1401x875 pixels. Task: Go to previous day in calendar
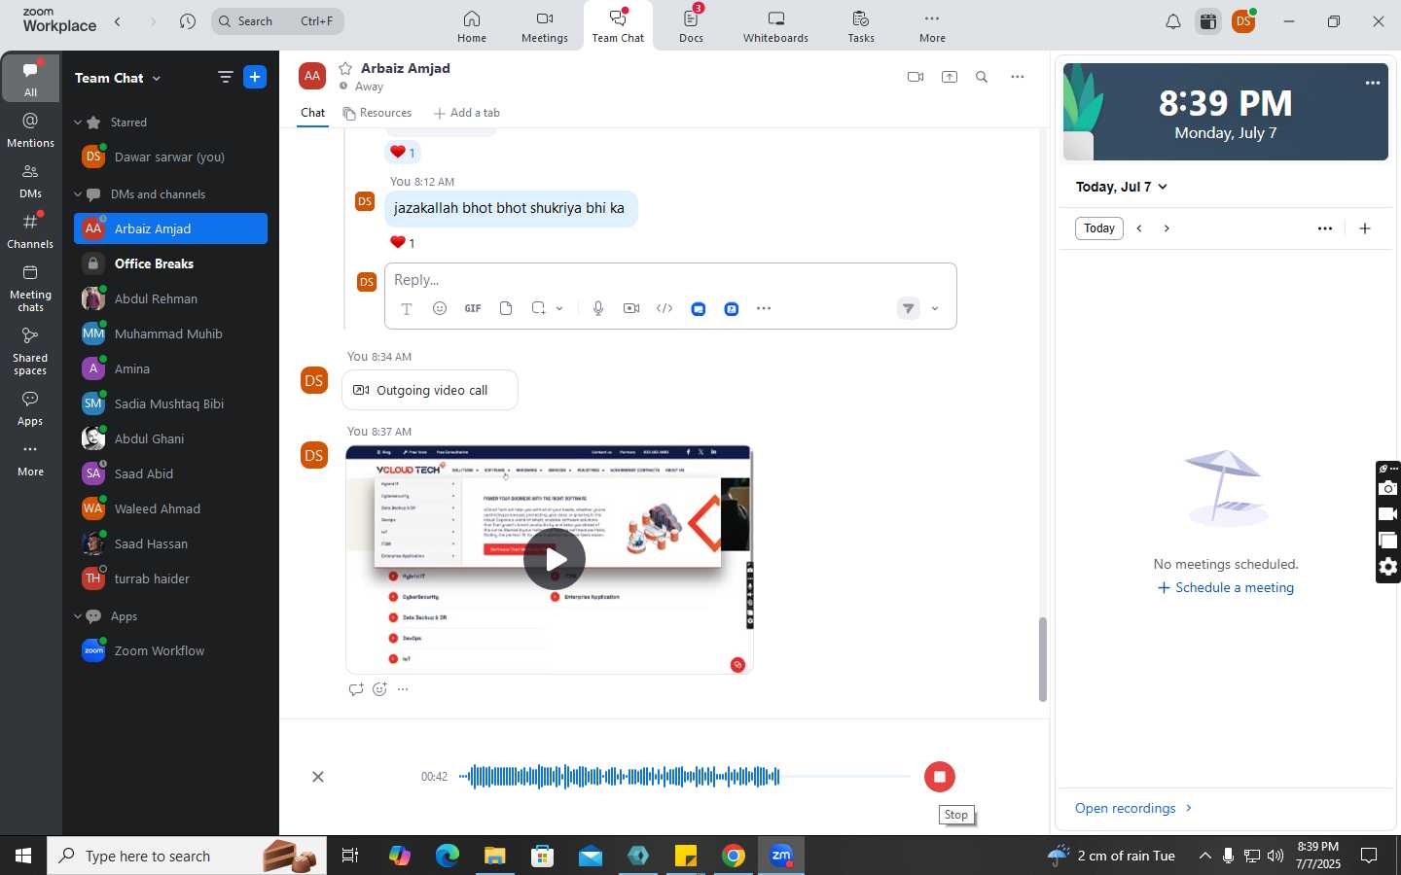click(1139, 228)
